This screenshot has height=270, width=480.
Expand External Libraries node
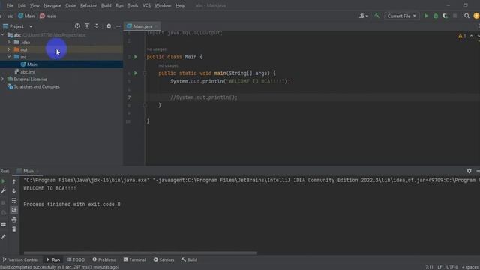pos(3,79)
